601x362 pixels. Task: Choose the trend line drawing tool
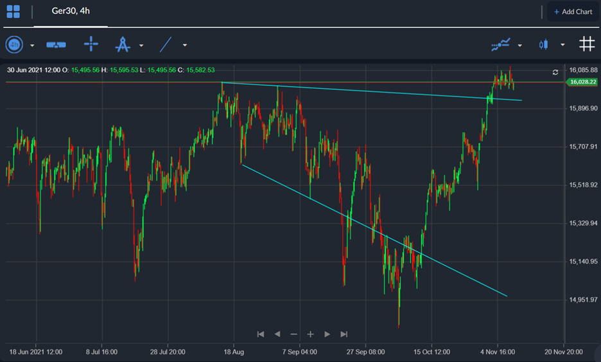pyautogui.click(x=166, y=44)
